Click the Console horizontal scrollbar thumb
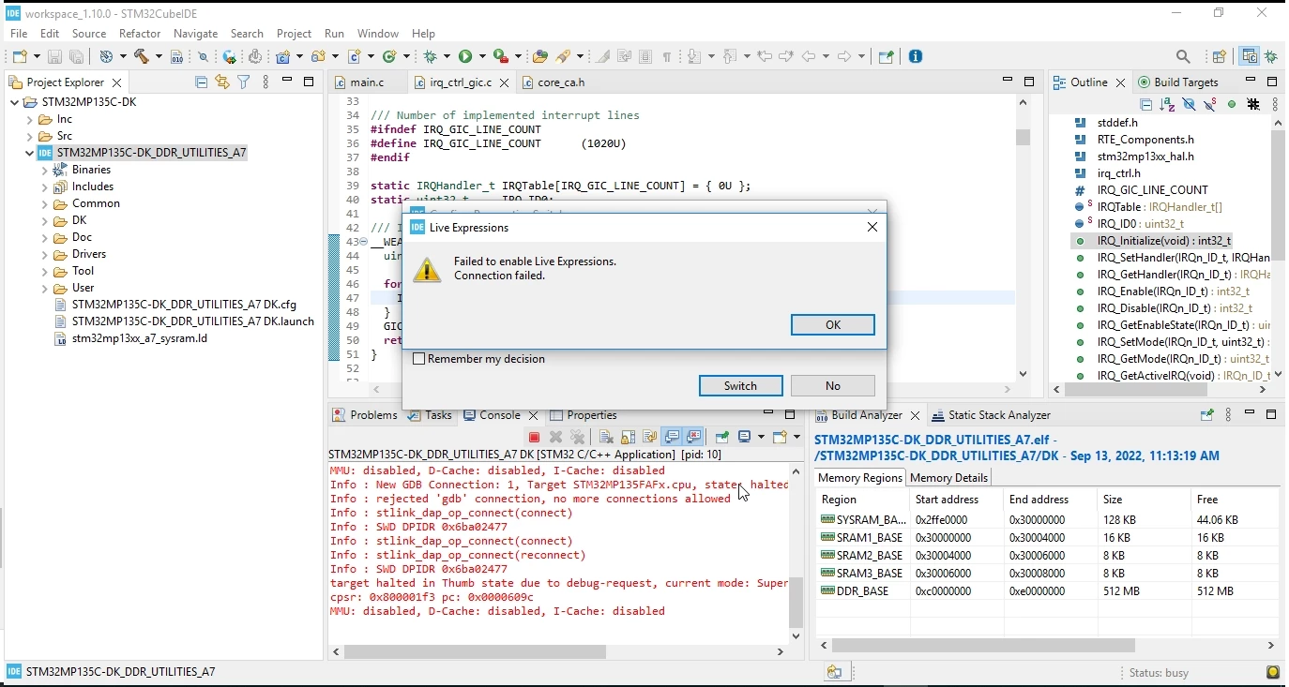This screenshot has width=1289, height=687. [475, 651]
